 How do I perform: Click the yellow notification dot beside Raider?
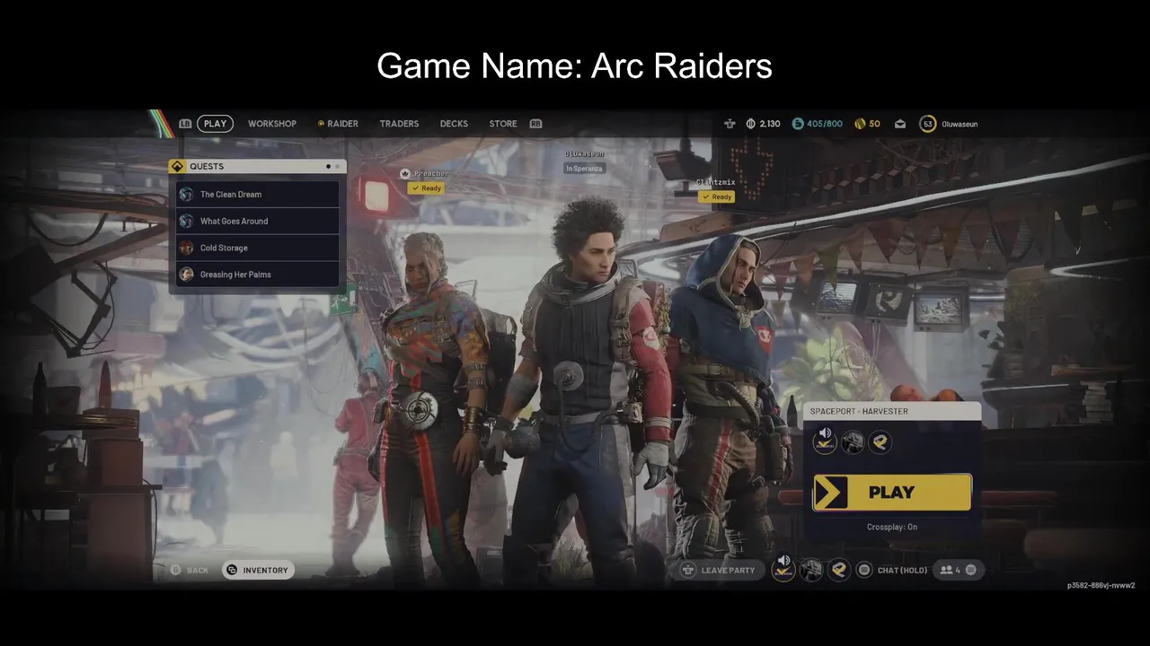(321, 124)
